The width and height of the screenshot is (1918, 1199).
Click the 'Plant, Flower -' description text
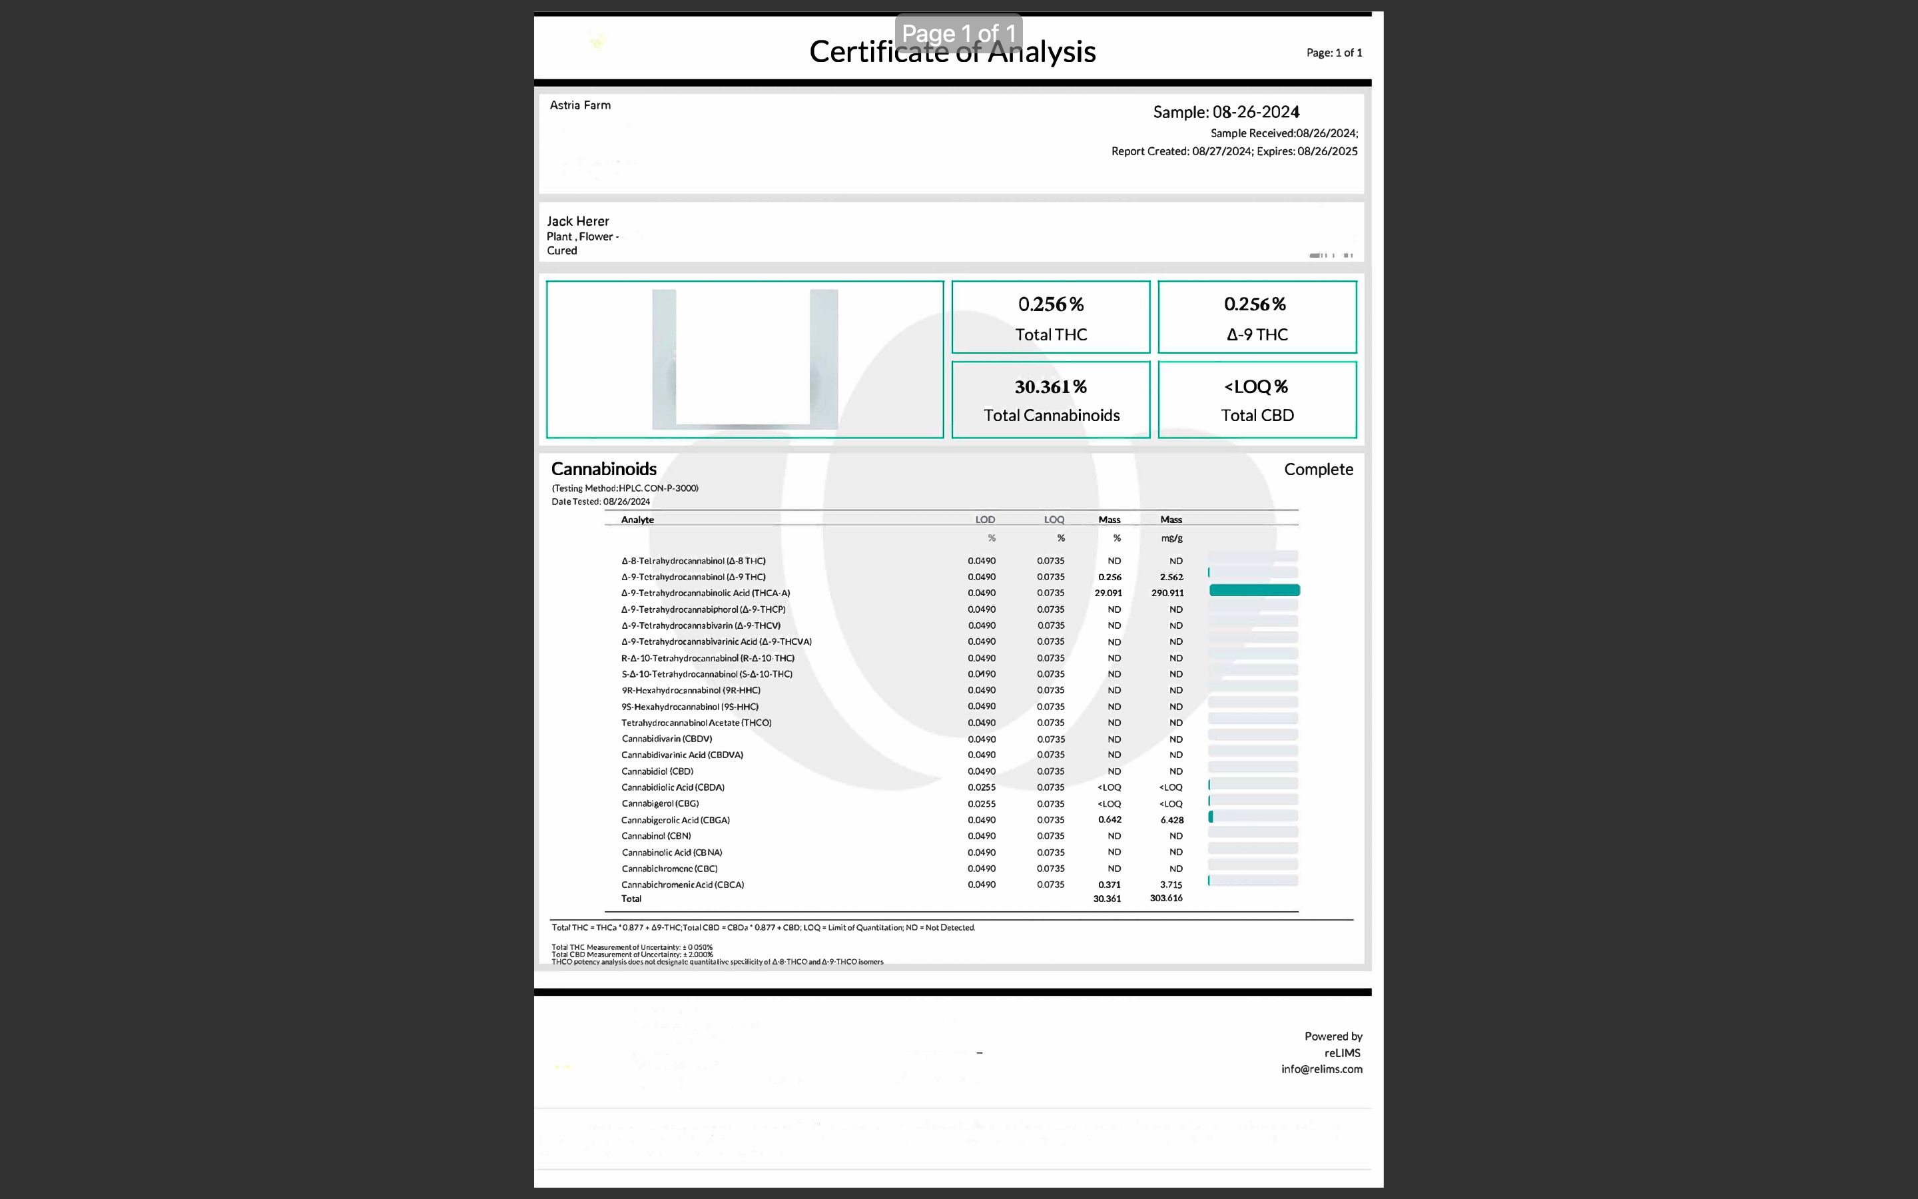pos(583,236)
